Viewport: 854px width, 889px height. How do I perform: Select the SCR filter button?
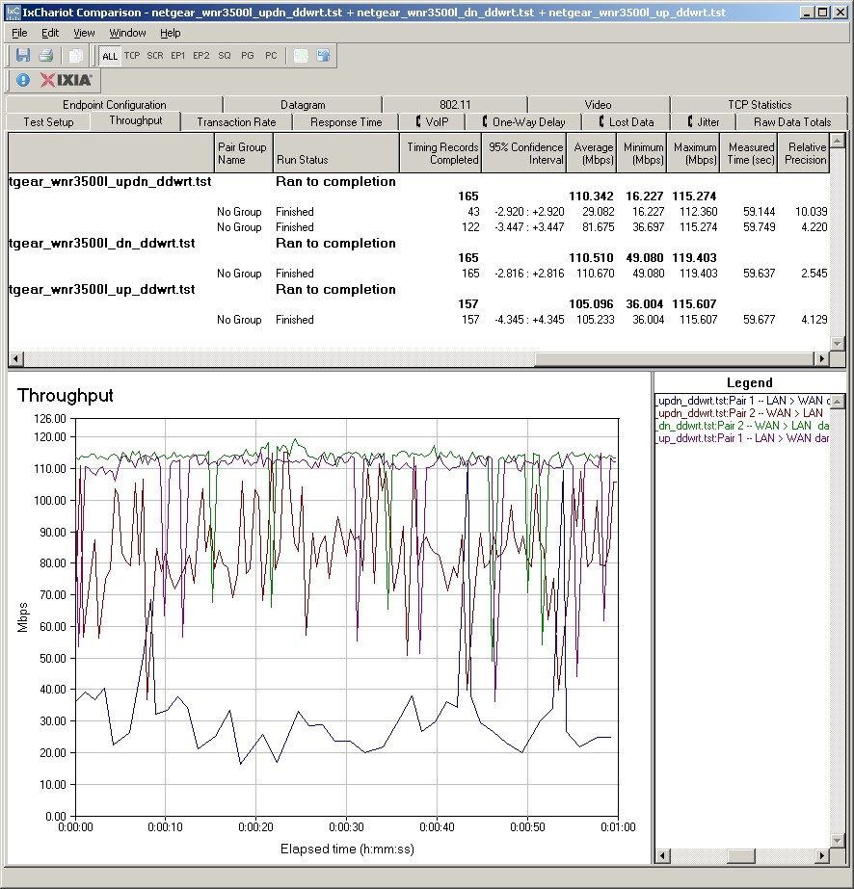click(155, 56)
